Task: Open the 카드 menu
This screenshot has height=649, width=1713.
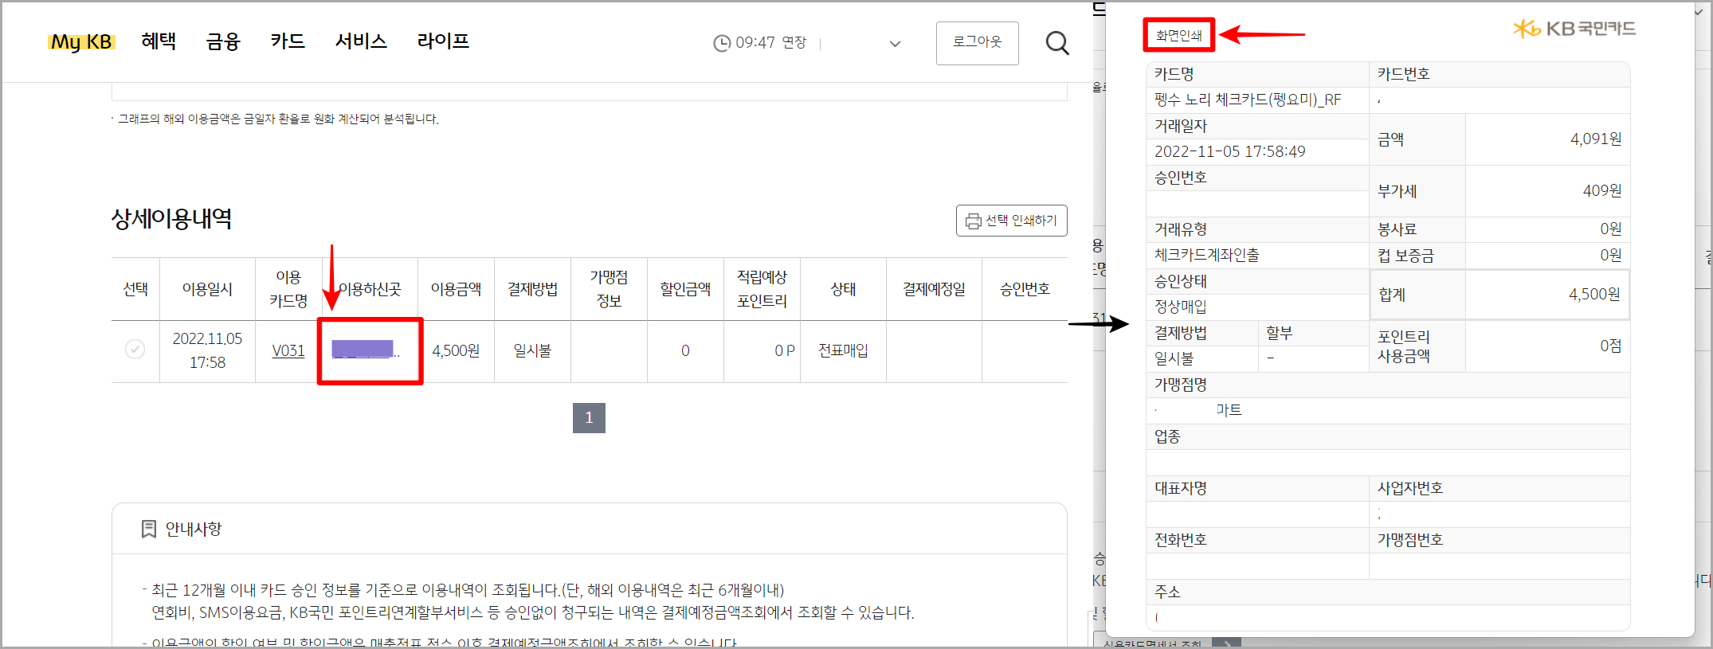Action: click(288, 41)
